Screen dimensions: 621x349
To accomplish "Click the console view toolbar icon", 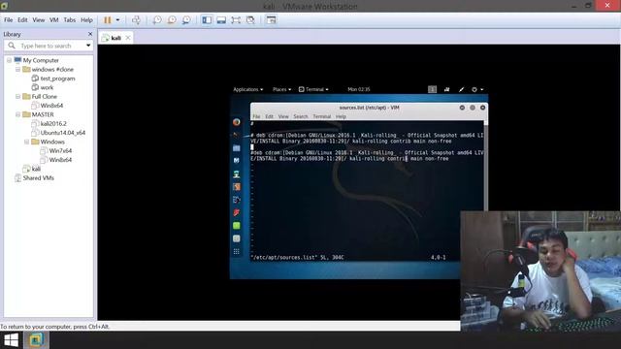I will coord(271,19).
